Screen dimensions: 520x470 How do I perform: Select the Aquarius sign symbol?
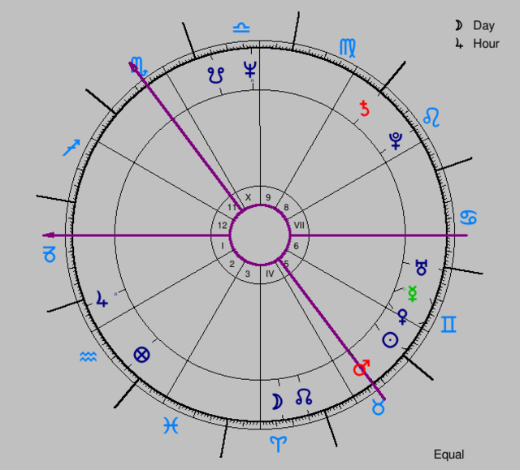coord(89,356)
